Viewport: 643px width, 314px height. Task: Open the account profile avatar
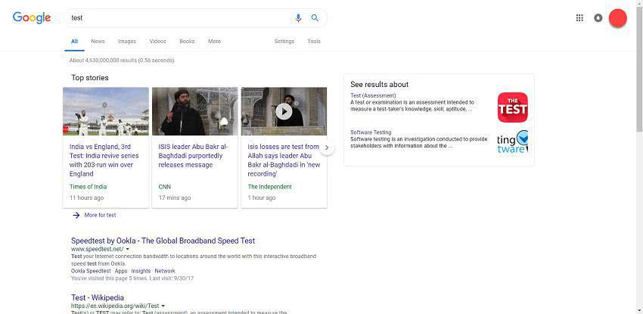pyautogui.click(x=617, y=18)
